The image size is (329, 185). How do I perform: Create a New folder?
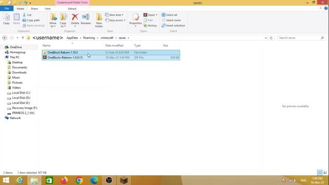pos(99,21)
